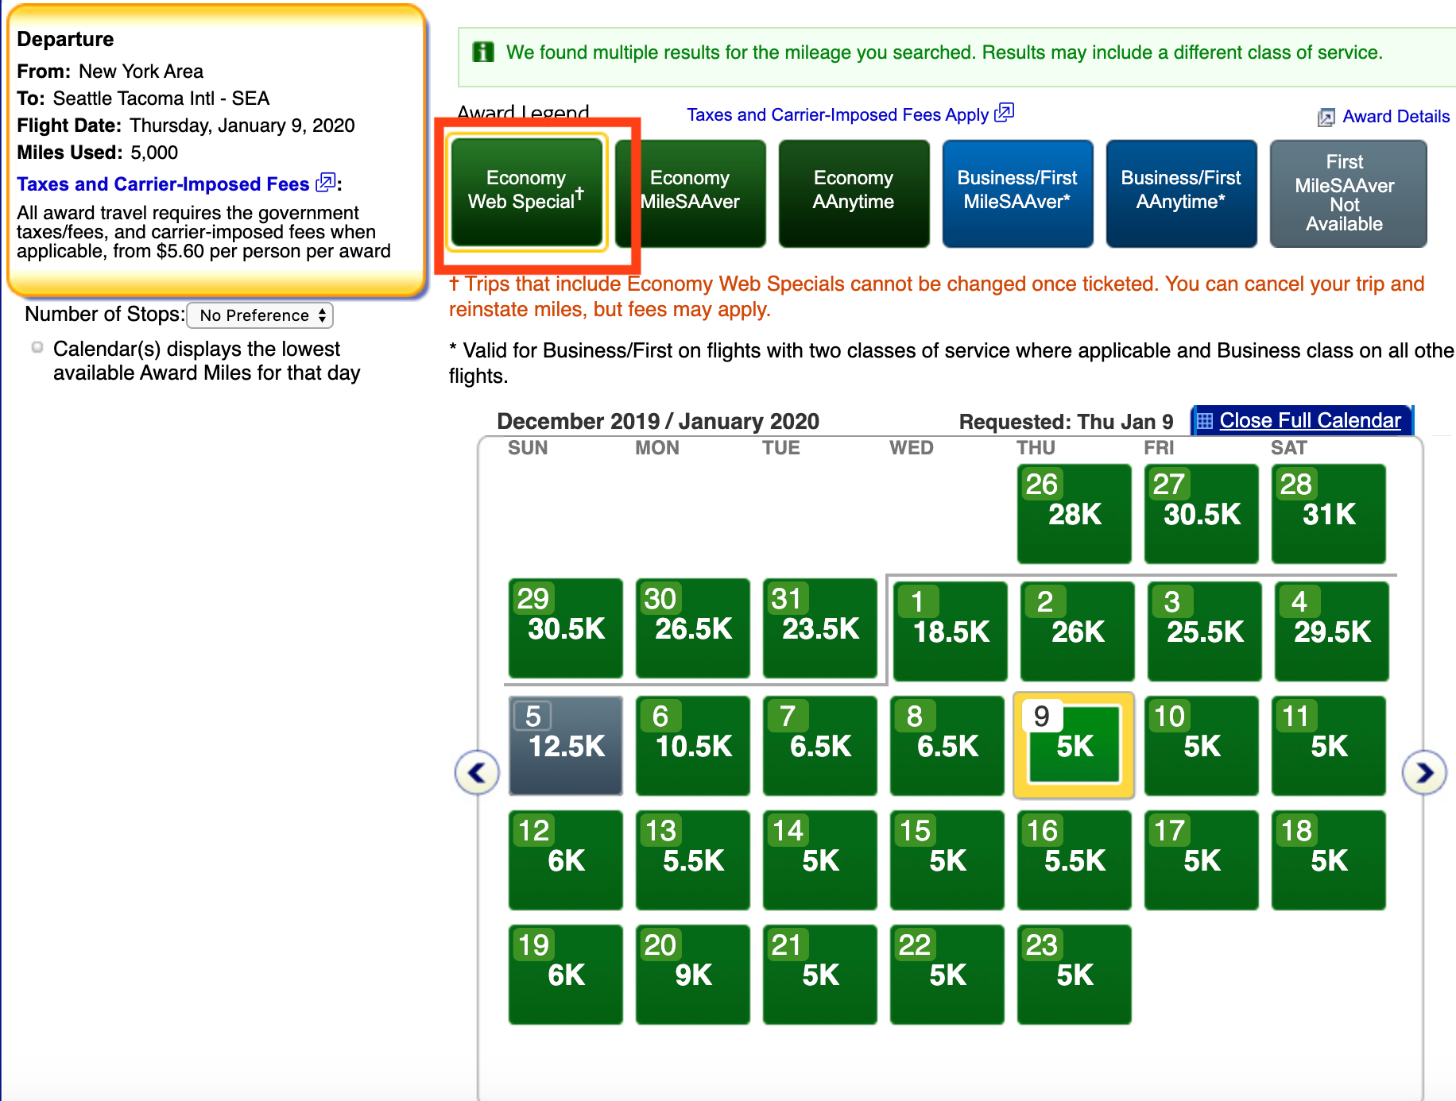Choose January 14 at 5K miles

click(x=819, y=860)
